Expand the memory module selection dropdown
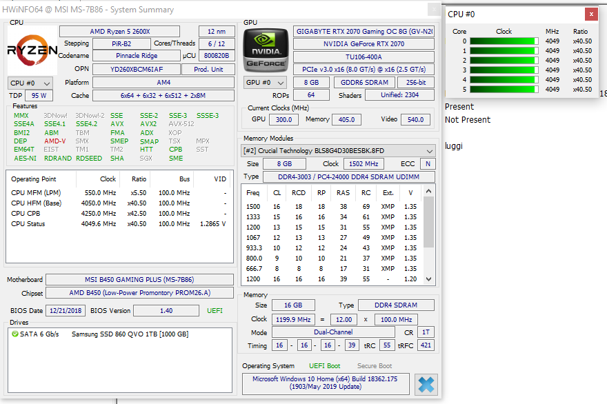 coord(337,151)
